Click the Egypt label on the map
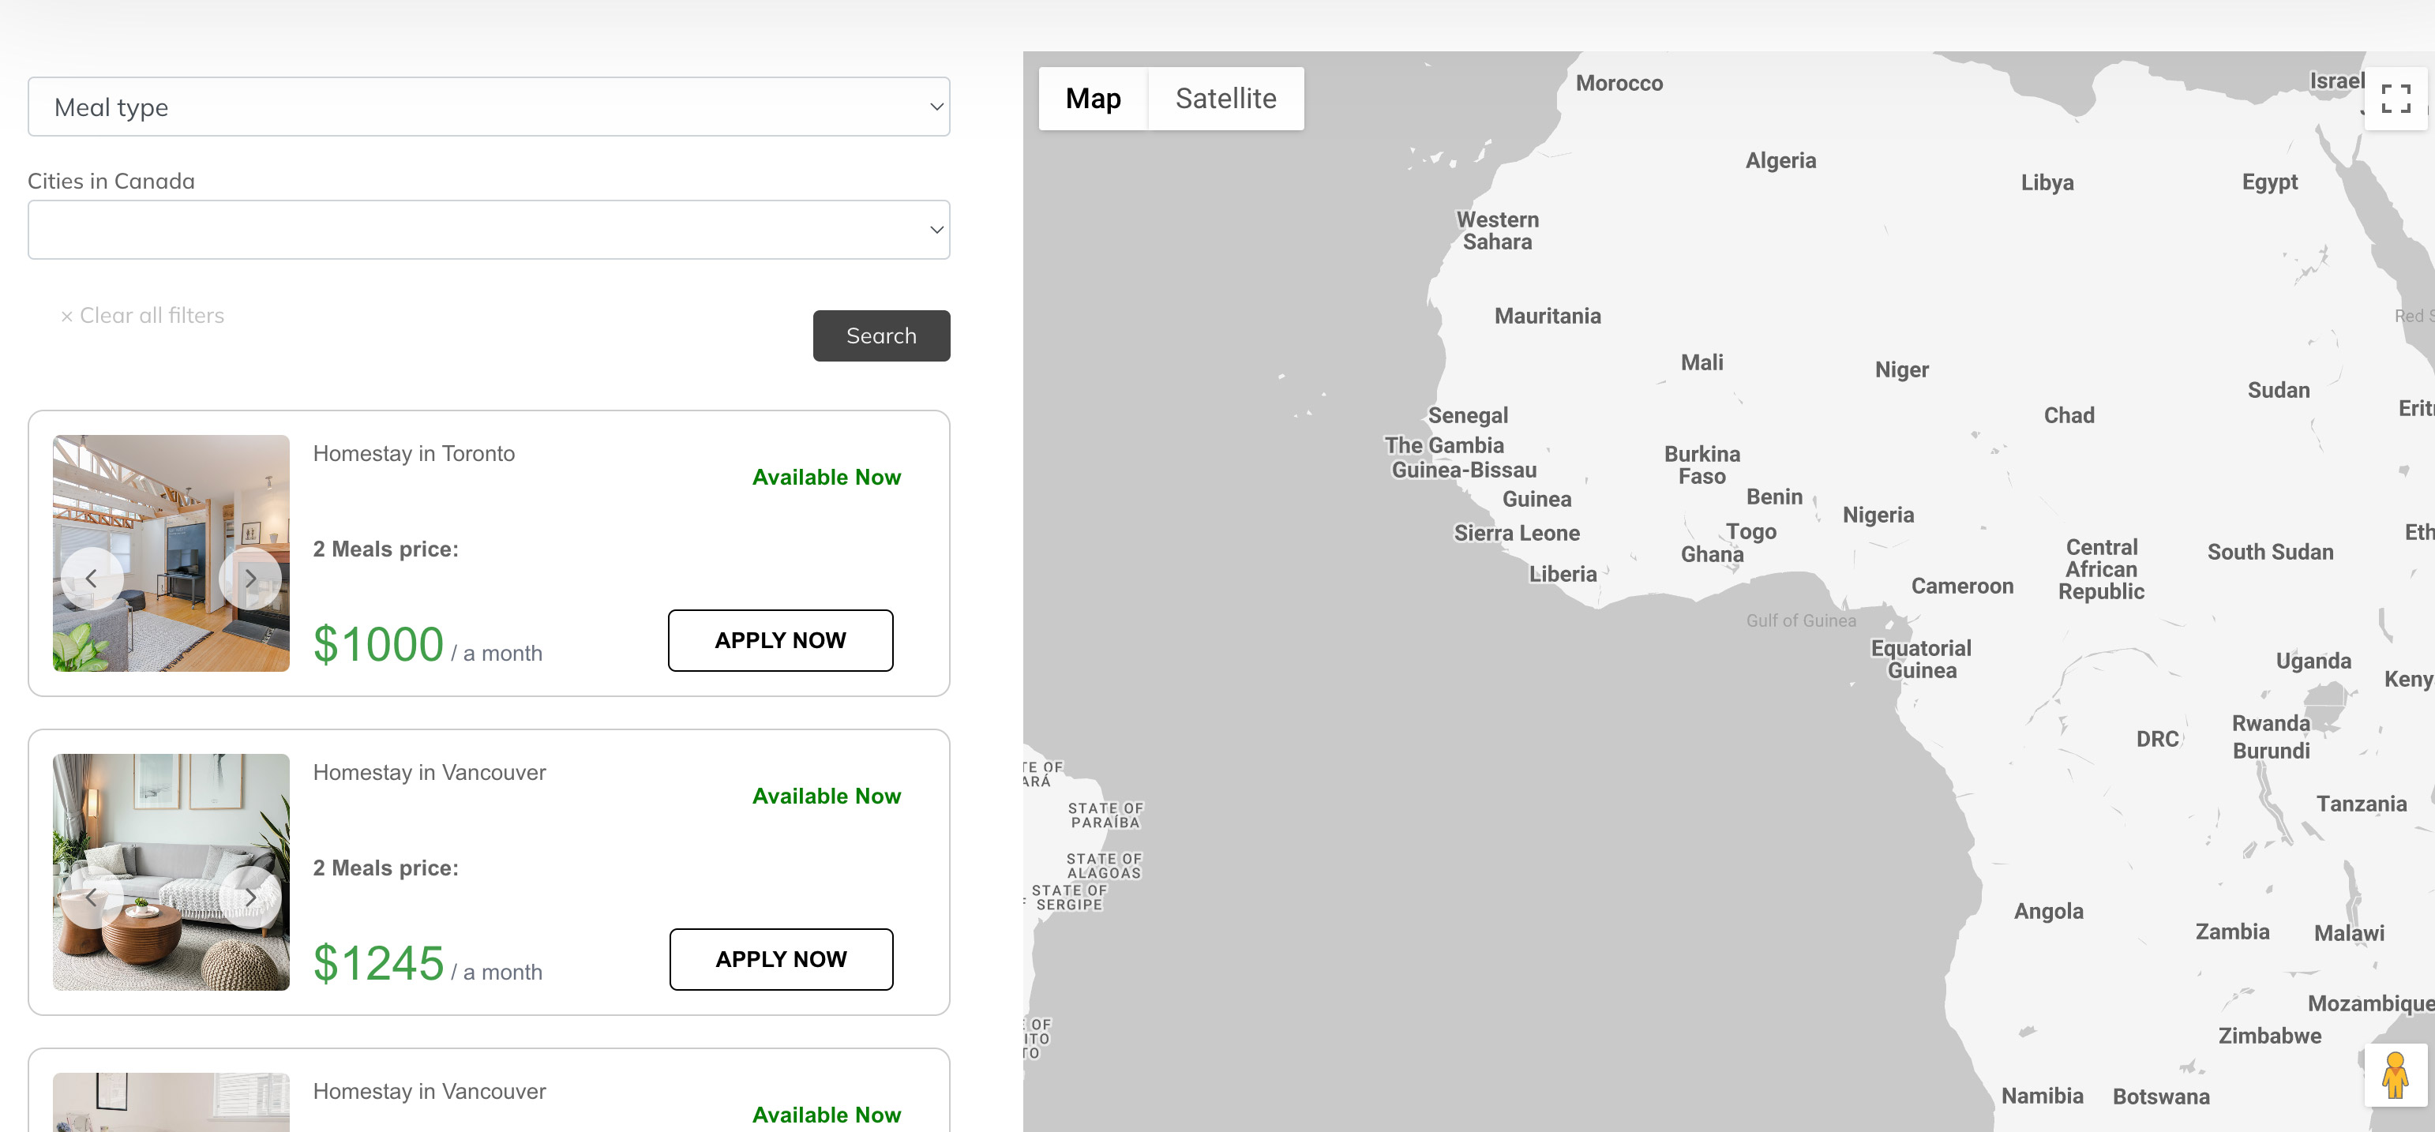 [2269, 182]
